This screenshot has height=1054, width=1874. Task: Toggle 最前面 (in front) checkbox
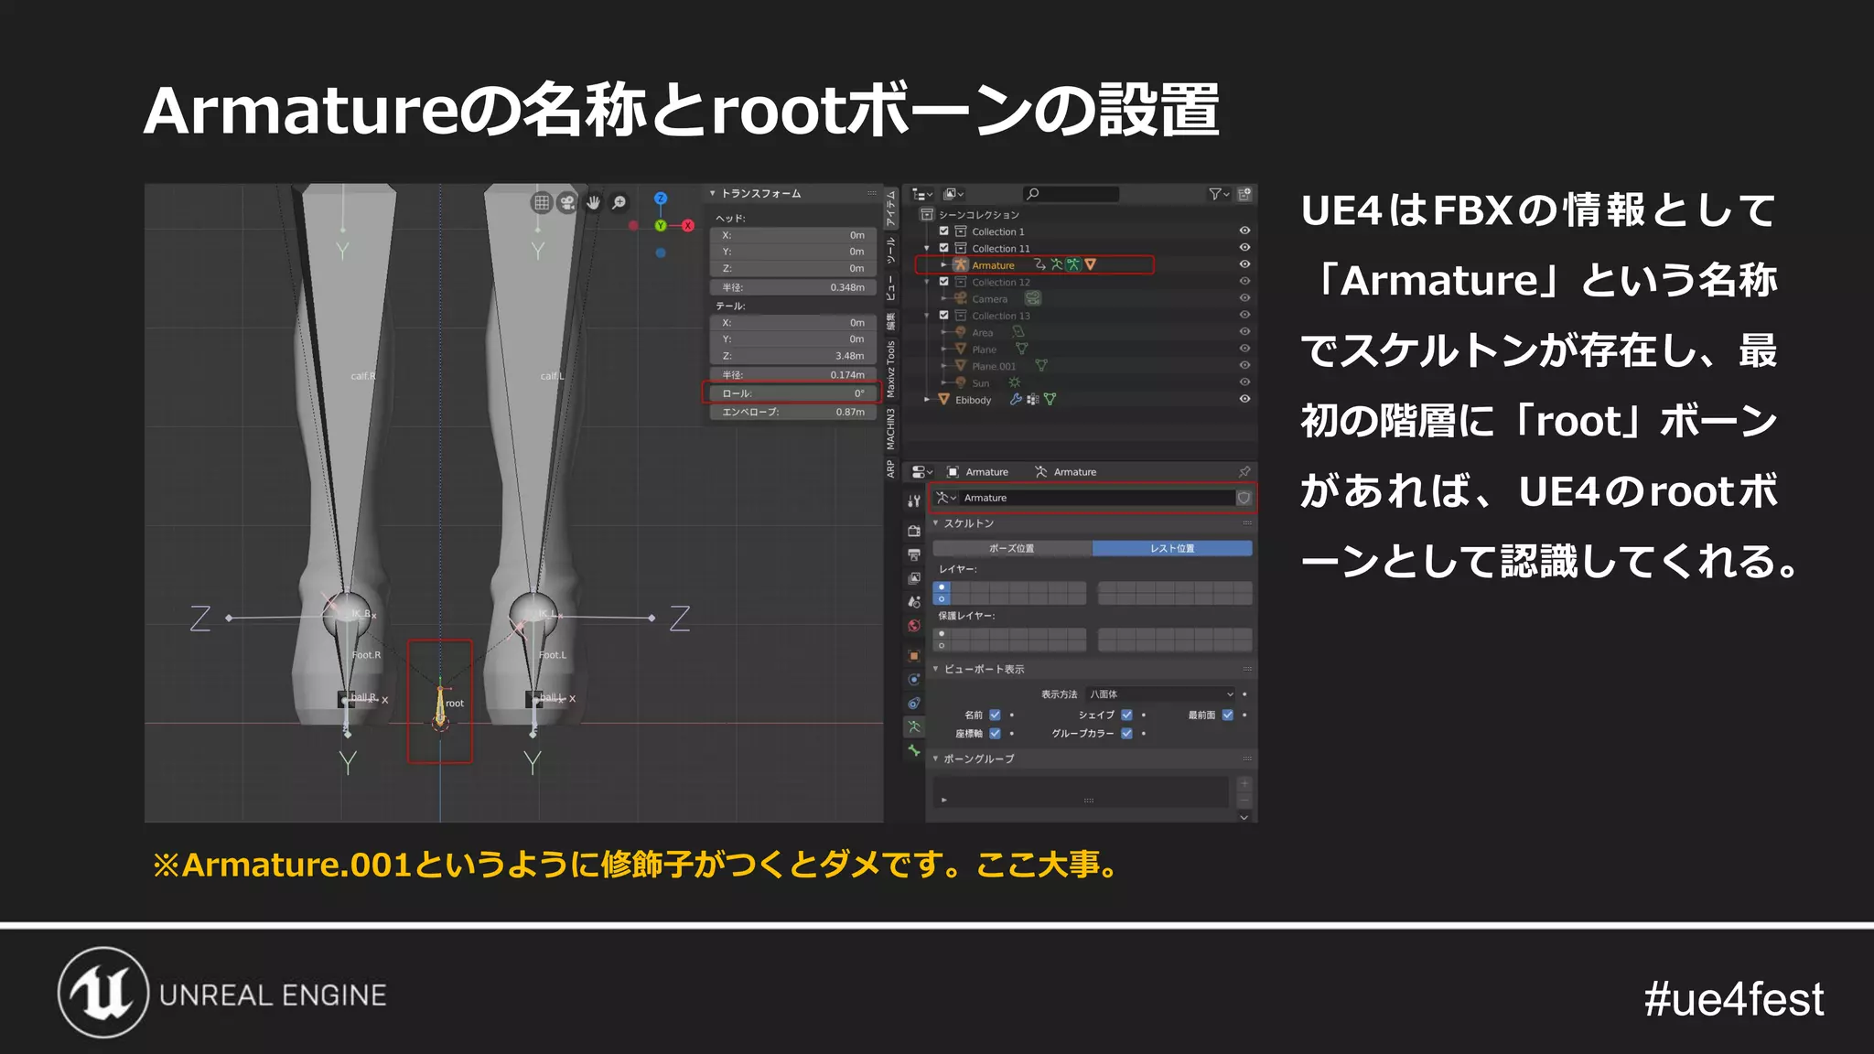click(x=1227, y=715)
